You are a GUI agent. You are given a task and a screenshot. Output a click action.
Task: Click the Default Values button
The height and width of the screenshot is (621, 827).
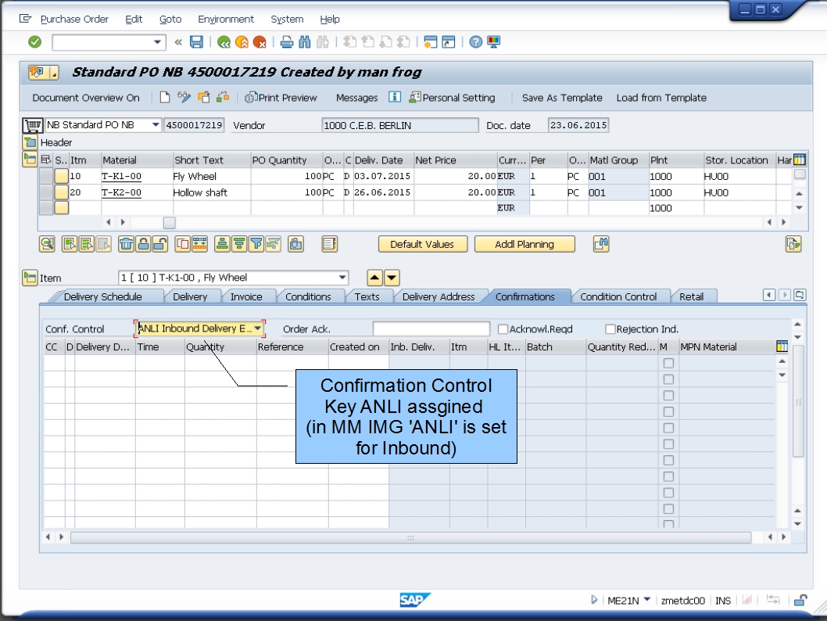(422, 244)
